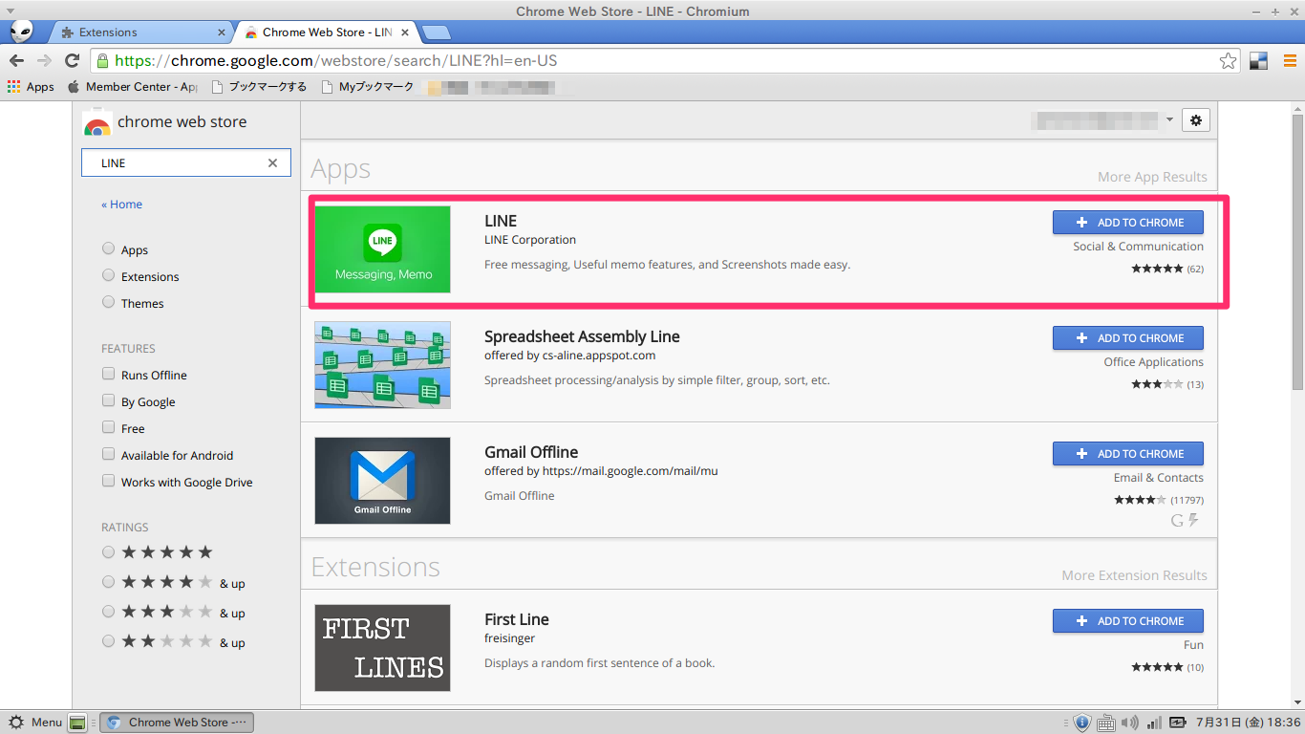Click the volume speaker tray icon
The height and width of the screenshot is (734, 1305).
click(x=1130, y=723)
